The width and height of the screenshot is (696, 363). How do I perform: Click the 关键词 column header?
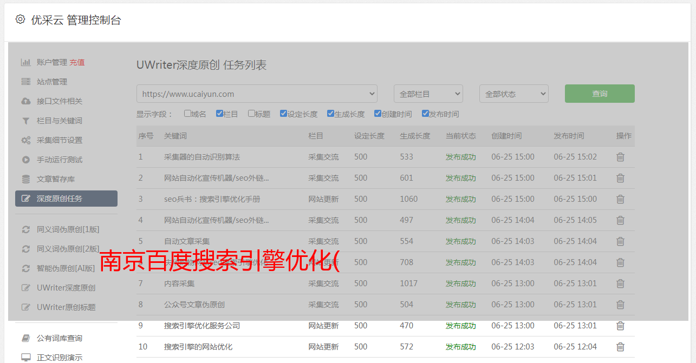tap(175, 136)
